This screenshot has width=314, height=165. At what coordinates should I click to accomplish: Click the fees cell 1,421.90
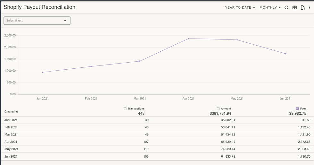pos(304,135)
